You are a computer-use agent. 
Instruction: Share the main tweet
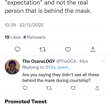pyautogui.click(x=93, y=49)
